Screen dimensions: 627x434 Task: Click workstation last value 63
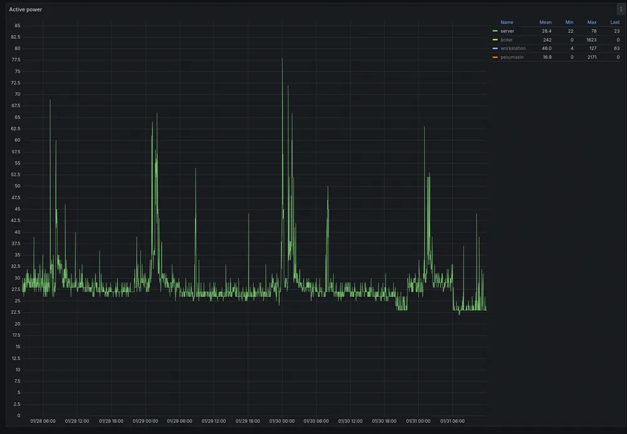pyautogui.click(x=616, y=48)
